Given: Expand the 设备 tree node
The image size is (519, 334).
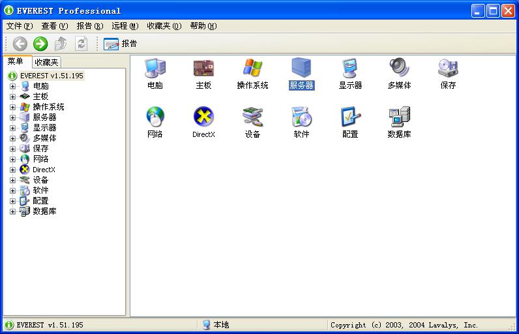Looking at the screenshot, I should 12,180.
